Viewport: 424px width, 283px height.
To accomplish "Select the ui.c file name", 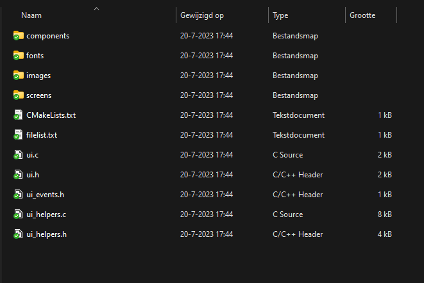I will (x=33, y=155).
